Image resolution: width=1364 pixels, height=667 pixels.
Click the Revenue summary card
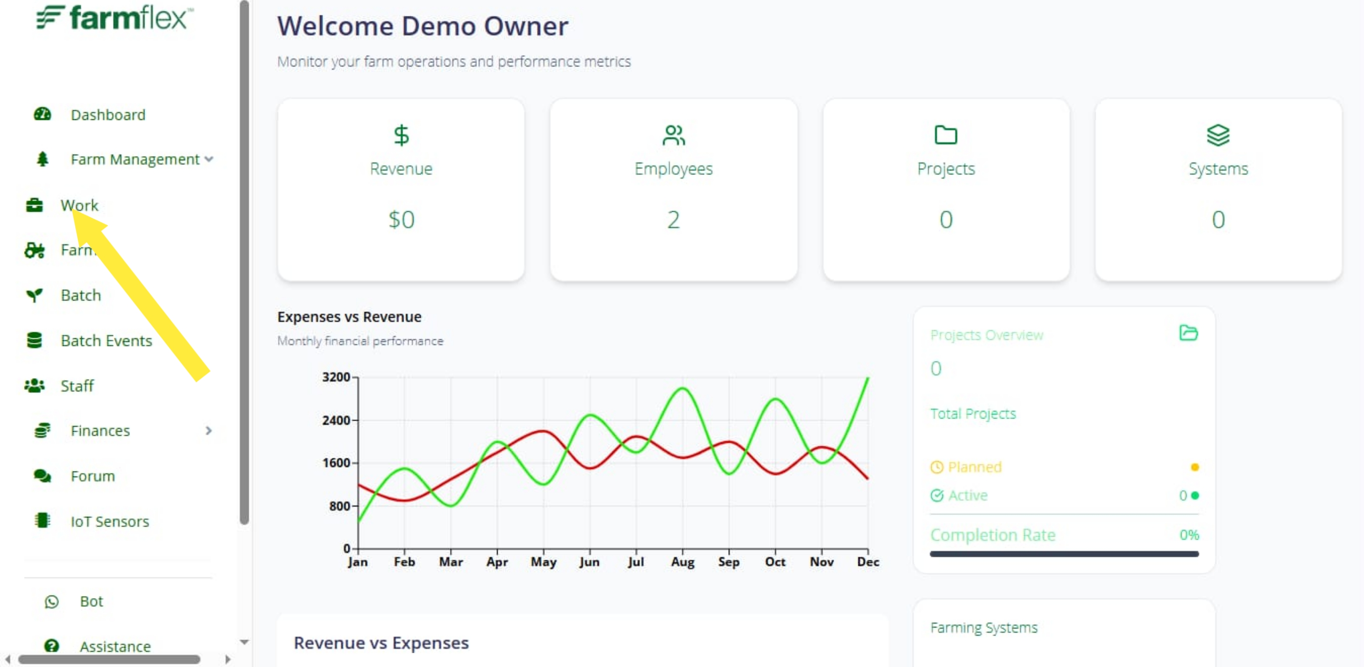401,190
